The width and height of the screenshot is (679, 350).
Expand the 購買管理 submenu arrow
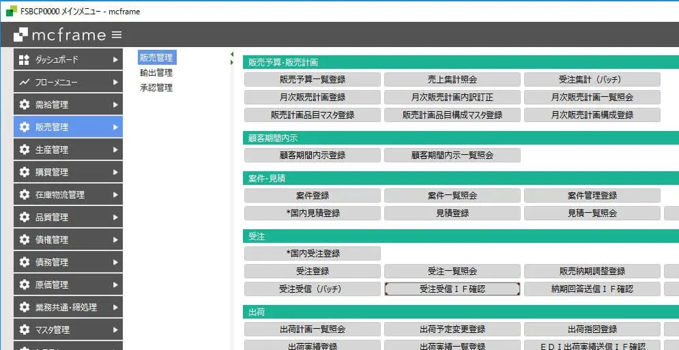click(x=115, y=173)
